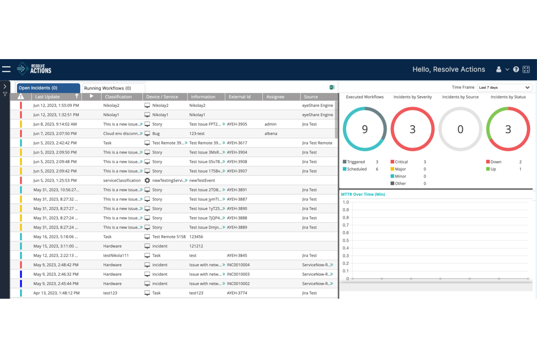Expand the user account dropdown arrow

507,69
